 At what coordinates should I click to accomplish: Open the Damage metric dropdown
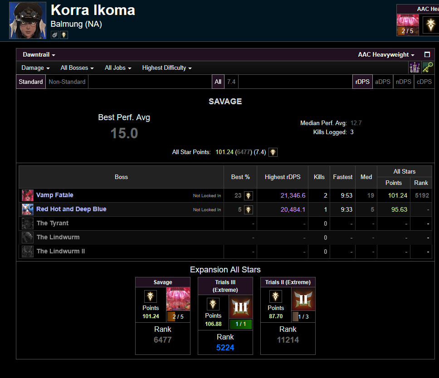click(x=35, y=68)
